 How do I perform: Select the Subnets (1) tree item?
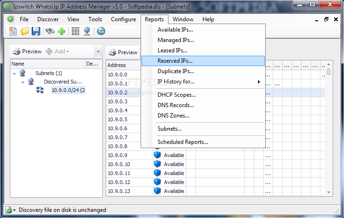coord(49,73)
